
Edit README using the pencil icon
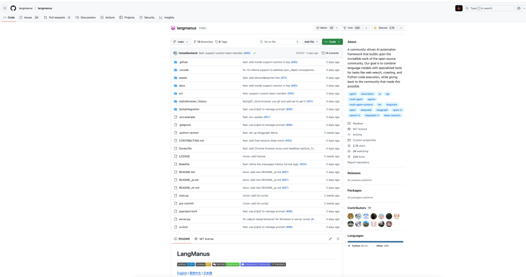click(x=330, y=239)
